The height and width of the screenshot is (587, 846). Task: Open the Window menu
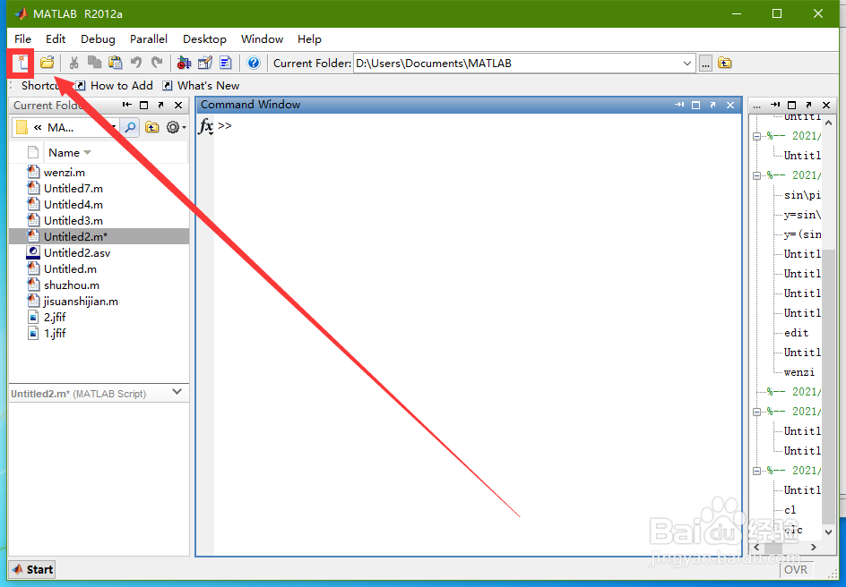coord(263,38)
